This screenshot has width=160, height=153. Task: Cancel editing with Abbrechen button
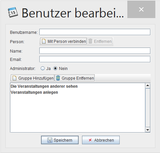pos(101,140)
